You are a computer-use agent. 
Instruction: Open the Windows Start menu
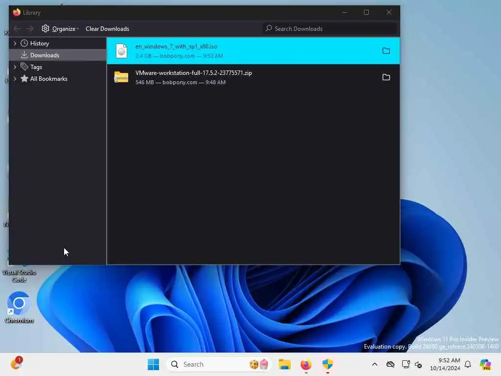pyautogui.click(x=153, y=364)
